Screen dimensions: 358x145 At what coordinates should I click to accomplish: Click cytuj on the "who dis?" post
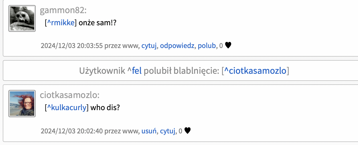coord(168,131)
